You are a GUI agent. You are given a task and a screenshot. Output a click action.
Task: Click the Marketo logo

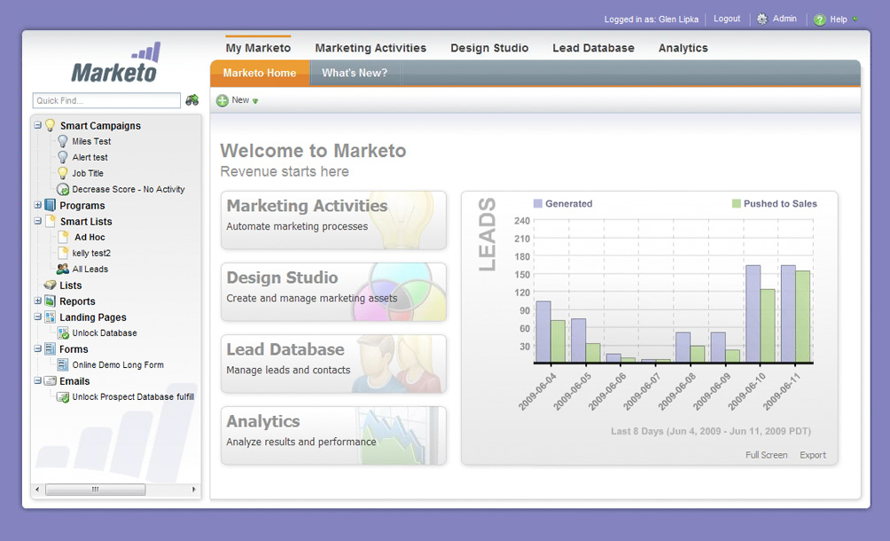pyautogui.click(x=116, y=62)
